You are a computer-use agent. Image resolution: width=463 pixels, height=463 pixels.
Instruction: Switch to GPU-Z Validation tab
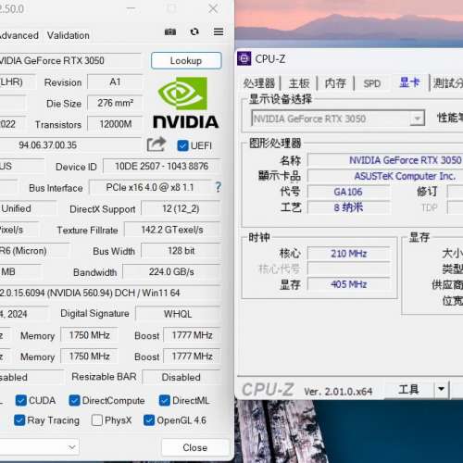pos(69,35)
